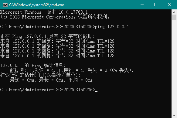Click the typed command ping 127.0.0.1

pyautogui.click(x=112, y=27)
